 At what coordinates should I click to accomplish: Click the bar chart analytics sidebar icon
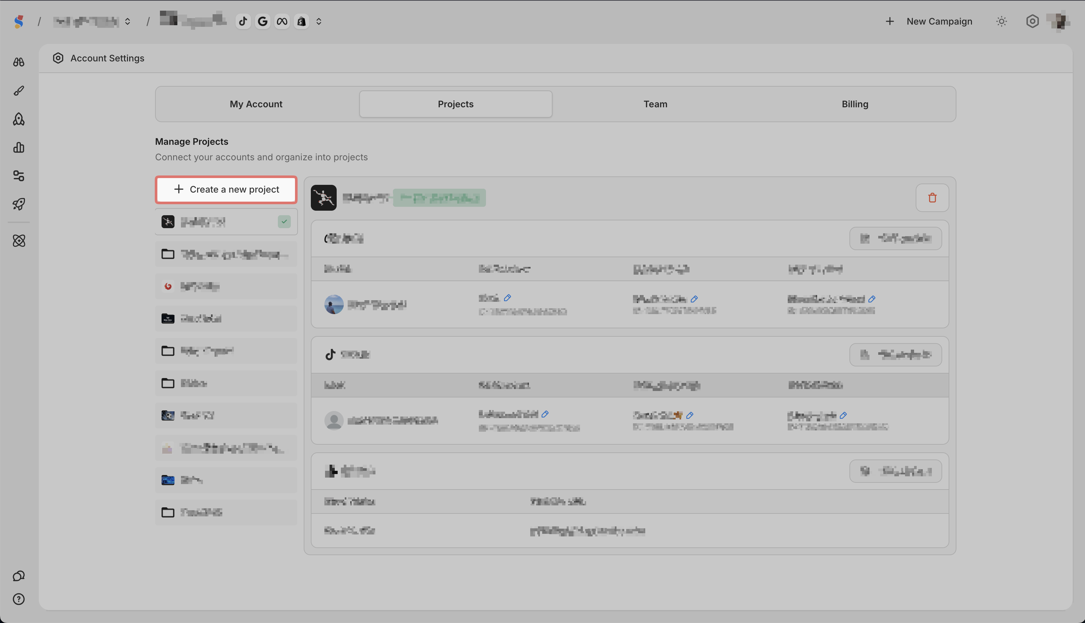(19, 148)
